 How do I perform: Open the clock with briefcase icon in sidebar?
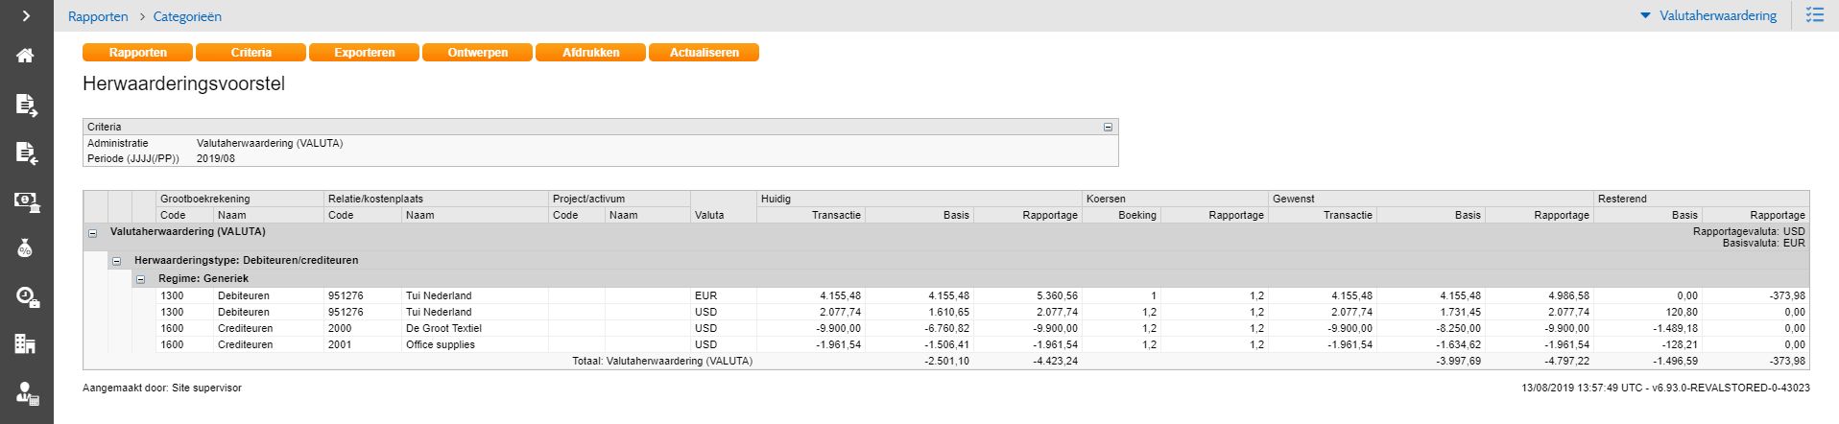click(26, 296)
